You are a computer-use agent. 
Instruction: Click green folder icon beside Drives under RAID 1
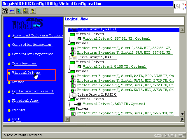[73, 44]
